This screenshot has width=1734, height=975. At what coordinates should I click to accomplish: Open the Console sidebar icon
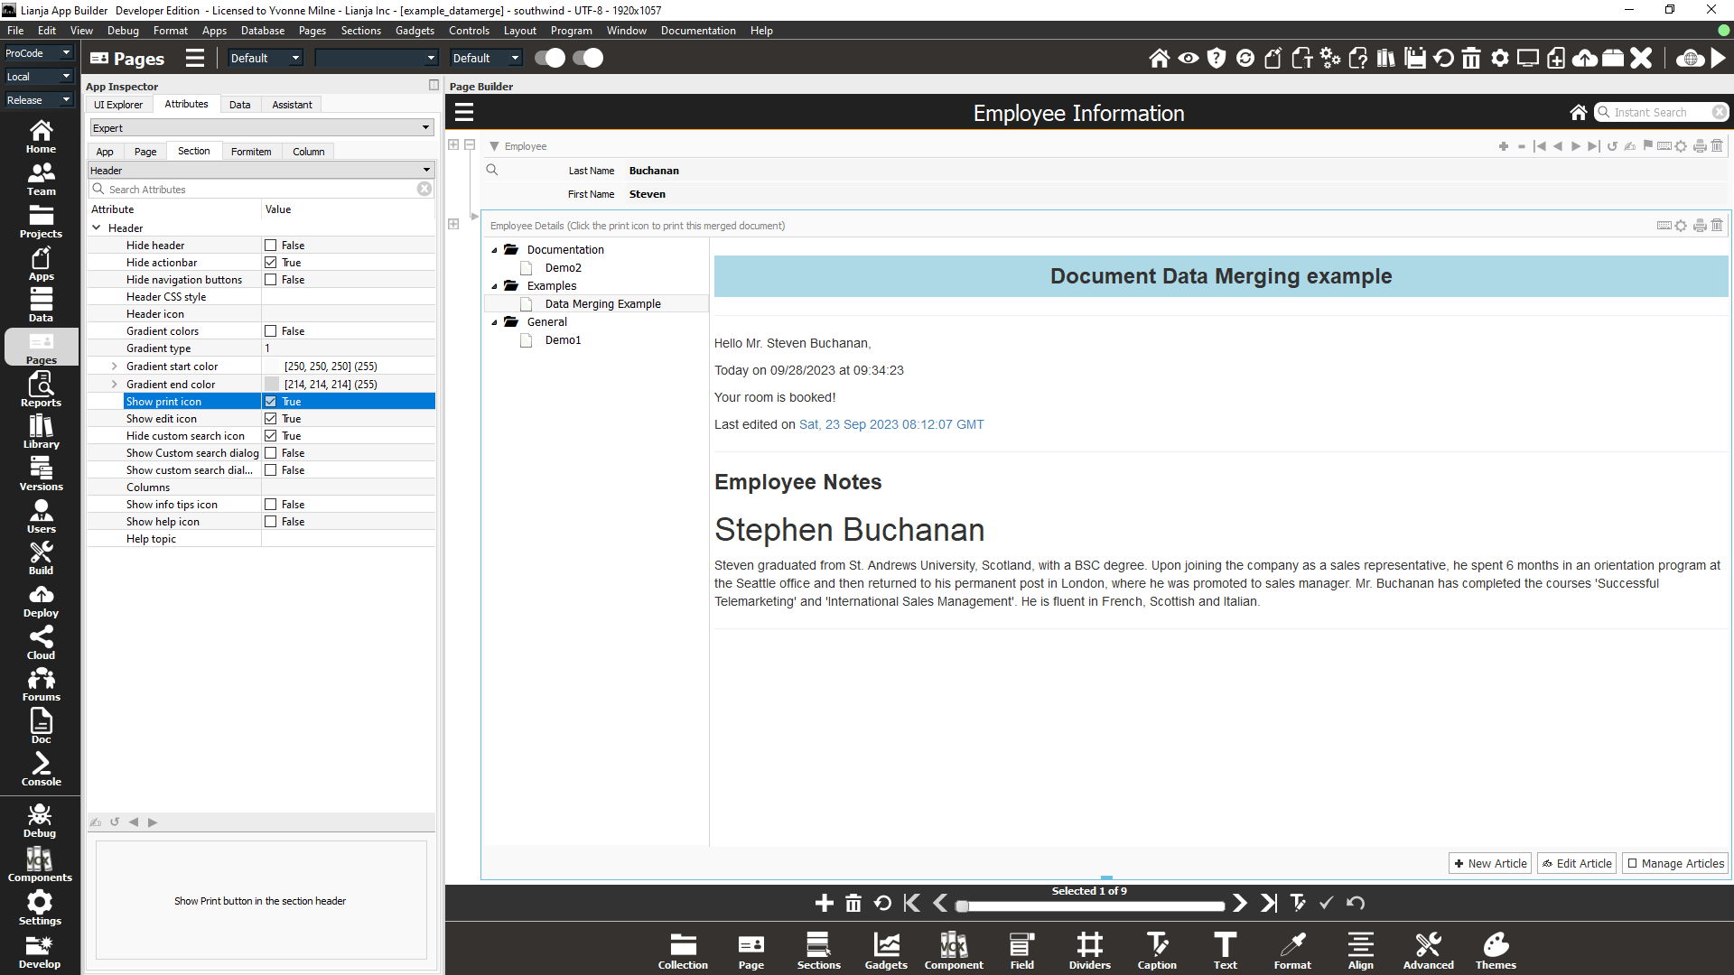tap(41, 769)
